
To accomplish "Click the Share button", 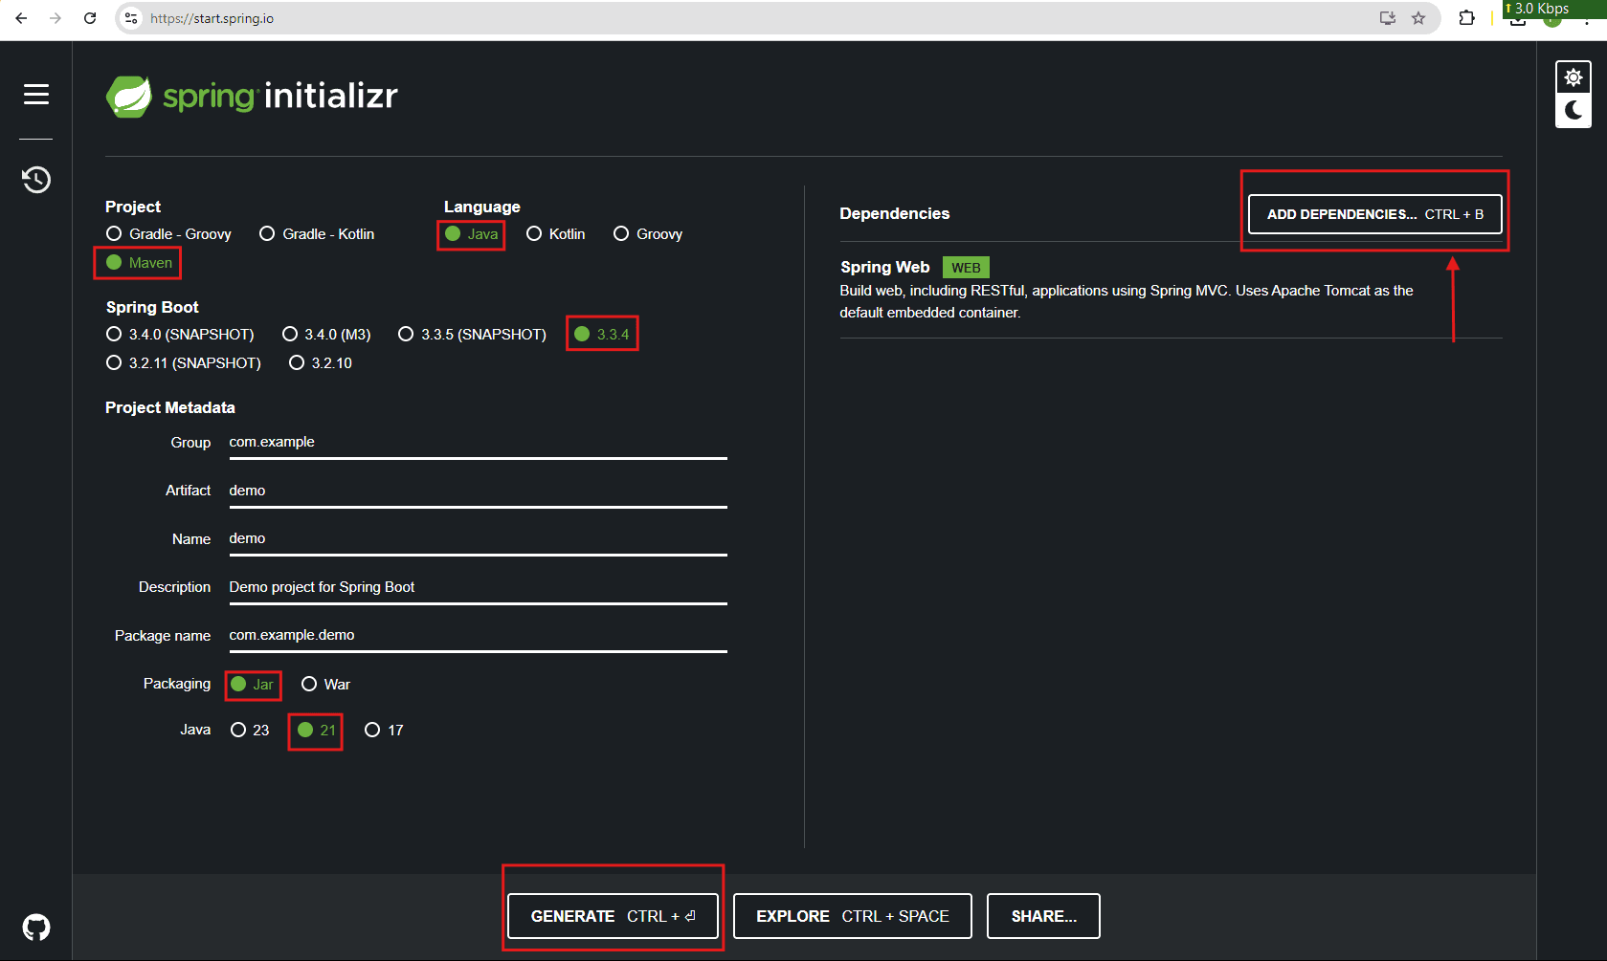I will (x=1043, y=916).
